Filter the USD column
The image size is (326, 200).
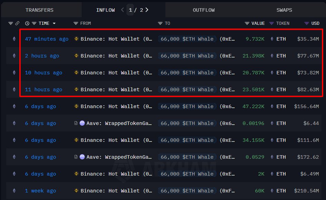coord(306,23)
